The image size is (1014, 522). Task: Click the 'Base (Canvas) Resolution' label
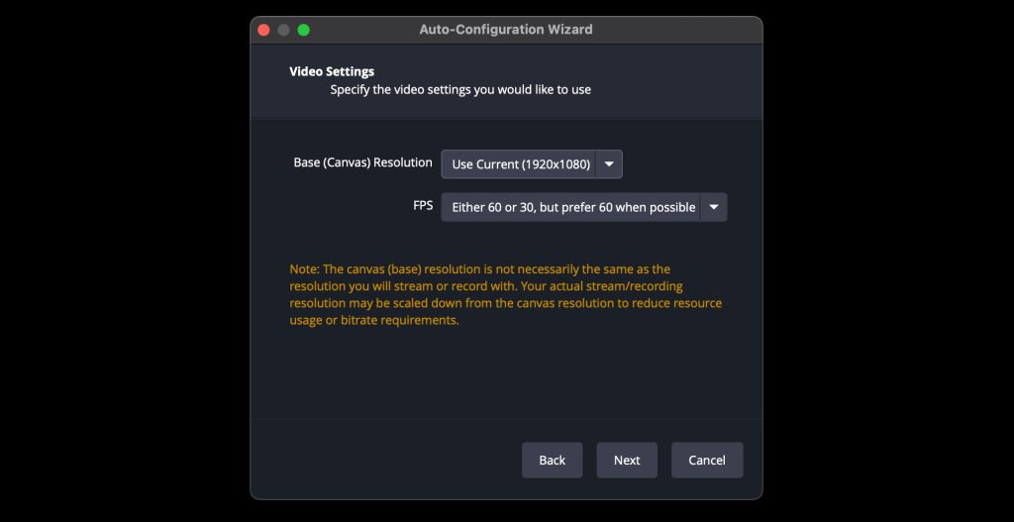point(362,162)
